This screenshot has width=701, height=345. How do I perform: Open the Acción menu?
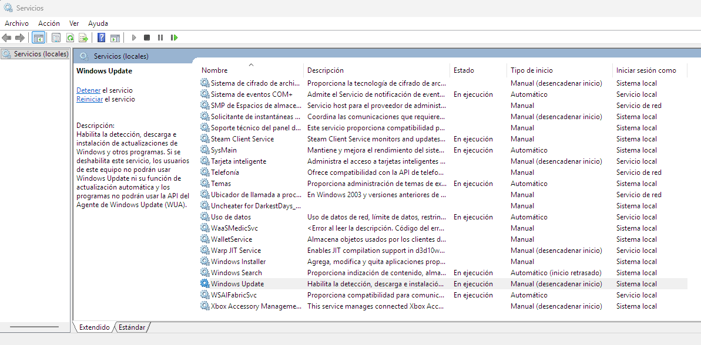pyautogui.click(x=49, y=23)
